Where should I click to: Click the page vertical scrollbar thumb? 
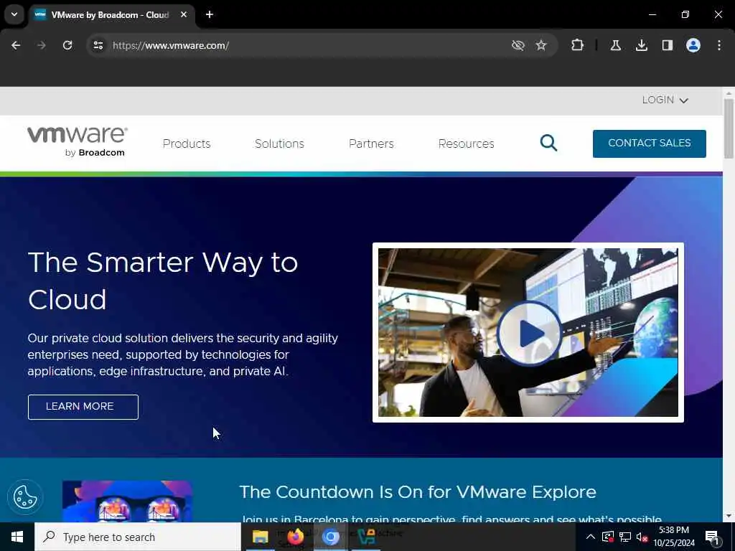click(x=729, y=128)
